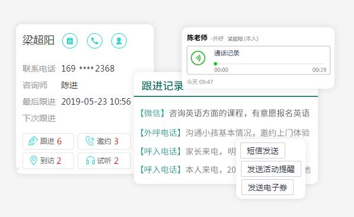Viewport: 354px width, 217px height.
Task: Click the 试听 2 button
Action: tap(104, 161)
